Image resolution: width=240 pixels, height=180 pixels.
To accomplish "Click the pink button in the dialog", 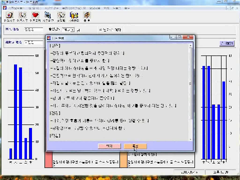I will tap(109, 146).
